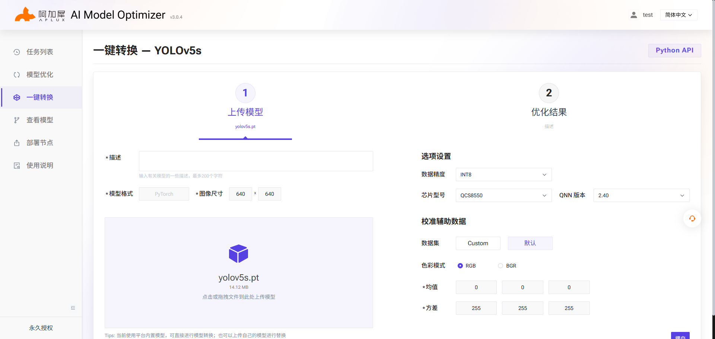Click the clock icon beside 任务列表

tap(17, 52)
